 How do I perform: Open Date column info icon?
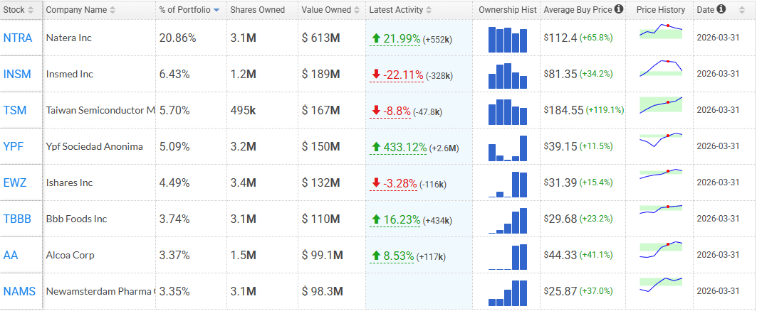click(721, 9)
